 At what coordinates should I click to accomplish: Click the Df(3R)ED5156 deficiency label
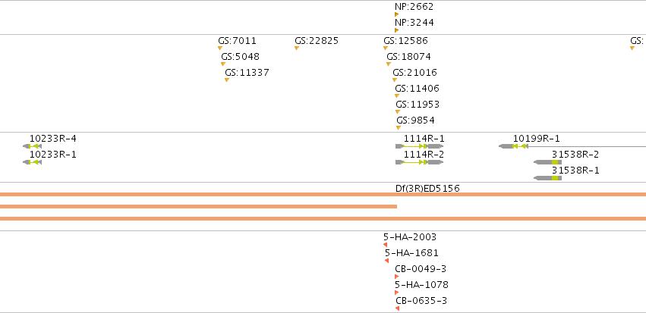point(427,189)
